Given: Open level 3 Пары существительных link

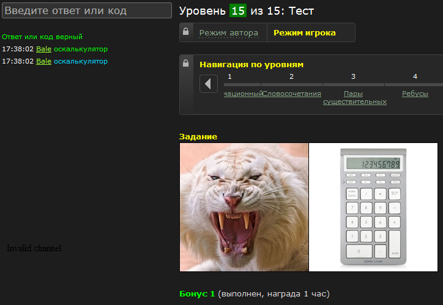Looking at the screenshot, I should click(354, 98).
